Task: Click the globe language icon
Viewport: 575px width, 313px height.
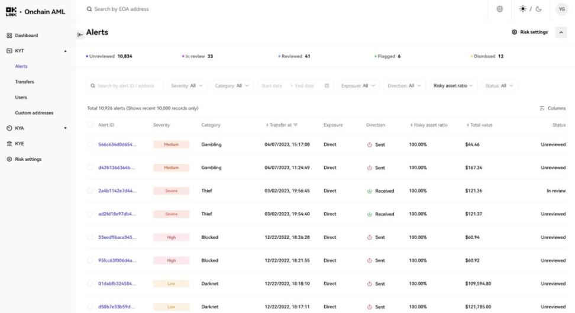Action: pos(500,9)
